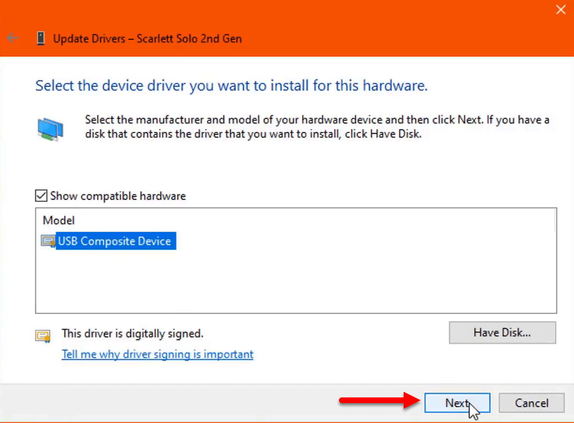Viewport: 574px width, 423px height.
Task: Click the 'Update Drivers – Scarlett Solo 2nd Gen' title
Action: point(147,39)
